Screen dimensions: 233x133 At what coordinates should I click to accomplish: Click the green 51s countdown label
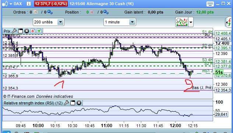[219, 72]
